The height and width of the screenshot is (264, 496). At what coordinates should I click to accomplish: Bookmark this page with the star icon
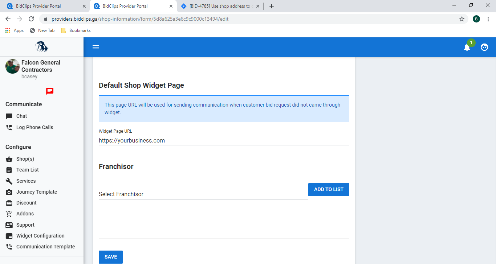click(462, 19)
